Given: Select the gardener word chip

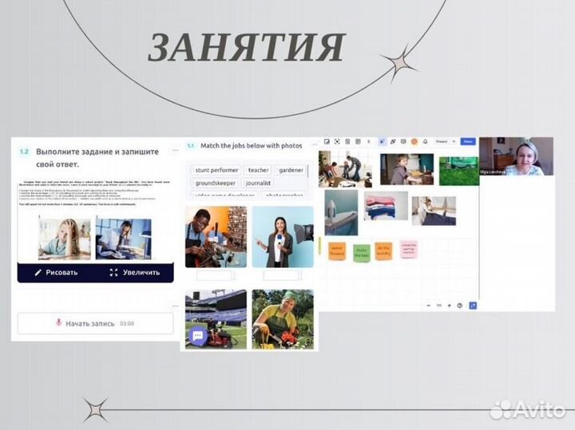Looking at the screenshot, I should point(291,170).
